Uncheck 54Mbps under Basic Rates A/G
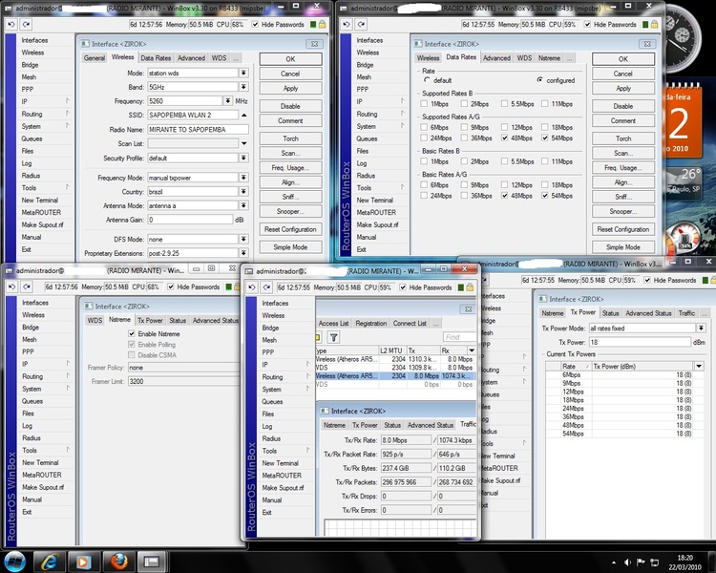716x573 pixels. [545, 196]
